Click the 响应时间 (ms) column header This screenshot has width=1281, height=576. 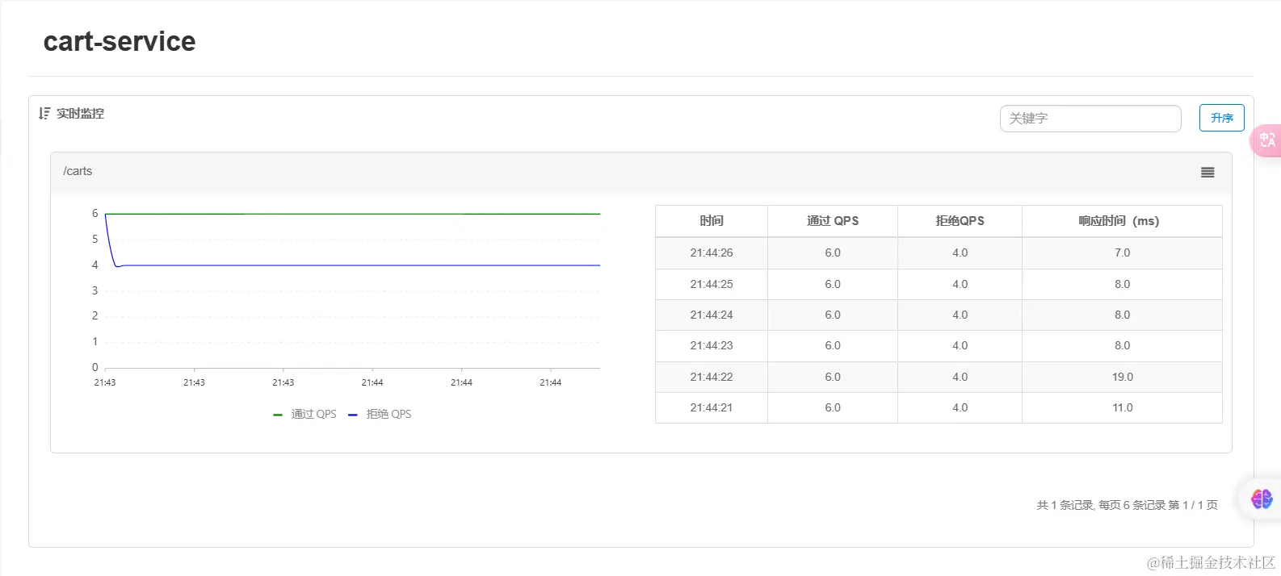coord(1122,221)
